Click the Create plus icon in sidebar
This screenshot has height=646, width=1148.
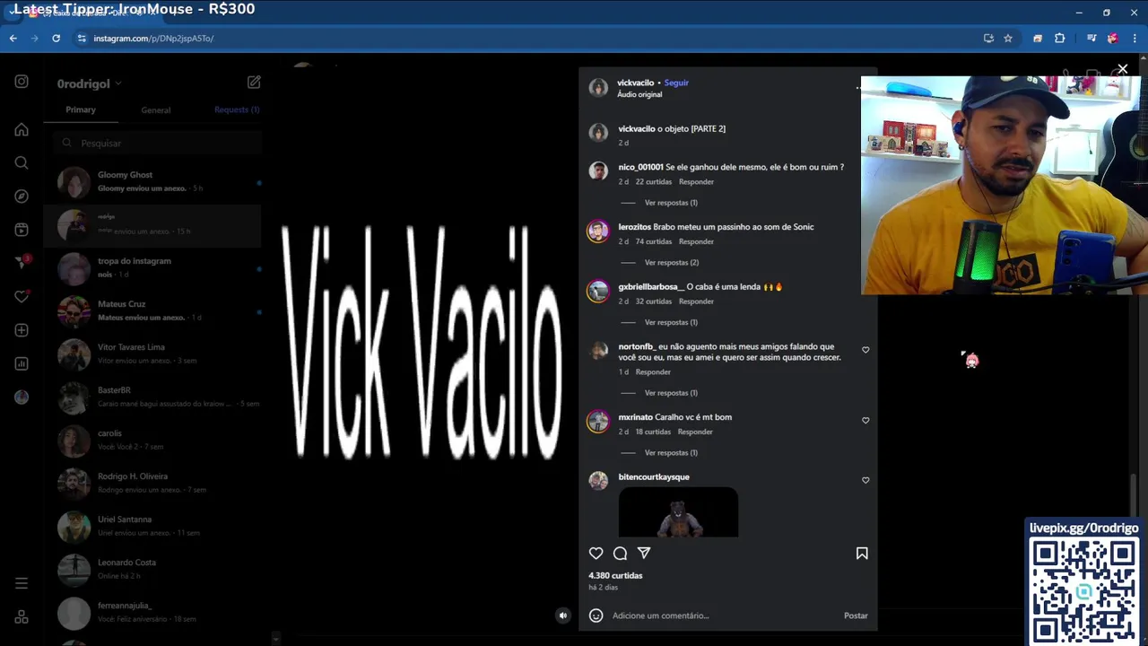pos(22,330)
